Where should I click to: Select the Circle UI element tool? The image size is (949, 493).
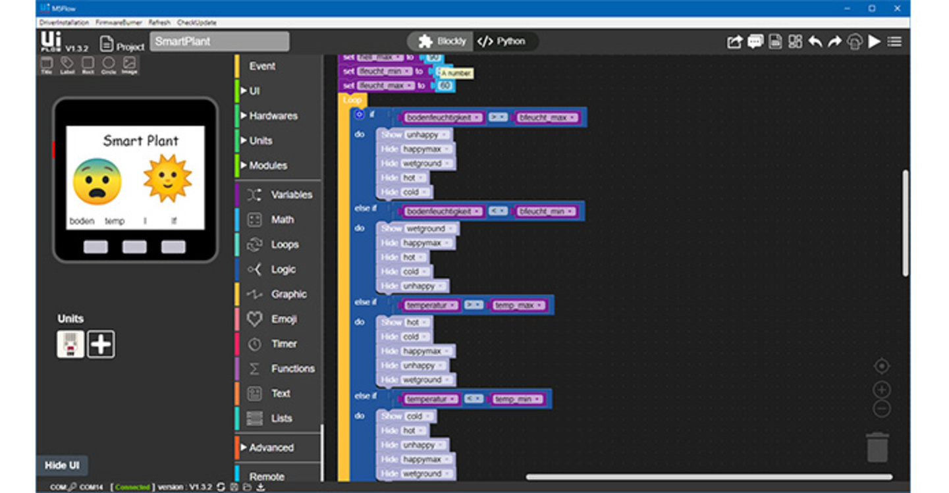pos(109,65)
